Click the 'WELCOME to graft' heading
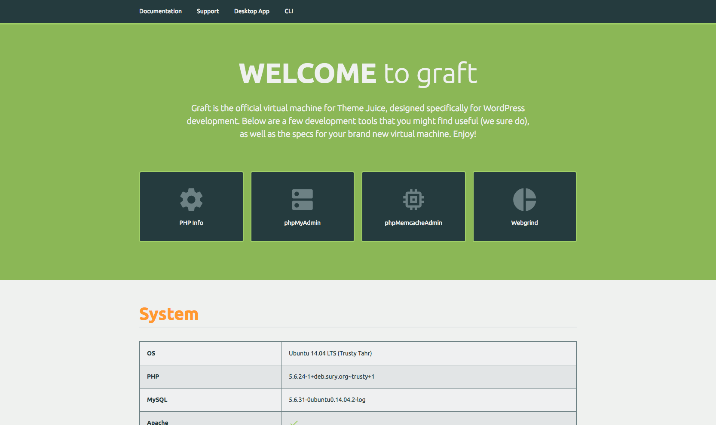The image size is (716, 425). tap(358, 74)
